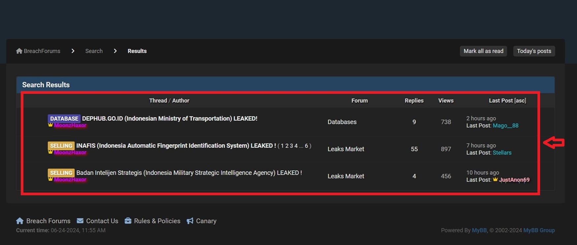
Task: Open Leaks Market forum in INAFIS row
Action: 346,149
